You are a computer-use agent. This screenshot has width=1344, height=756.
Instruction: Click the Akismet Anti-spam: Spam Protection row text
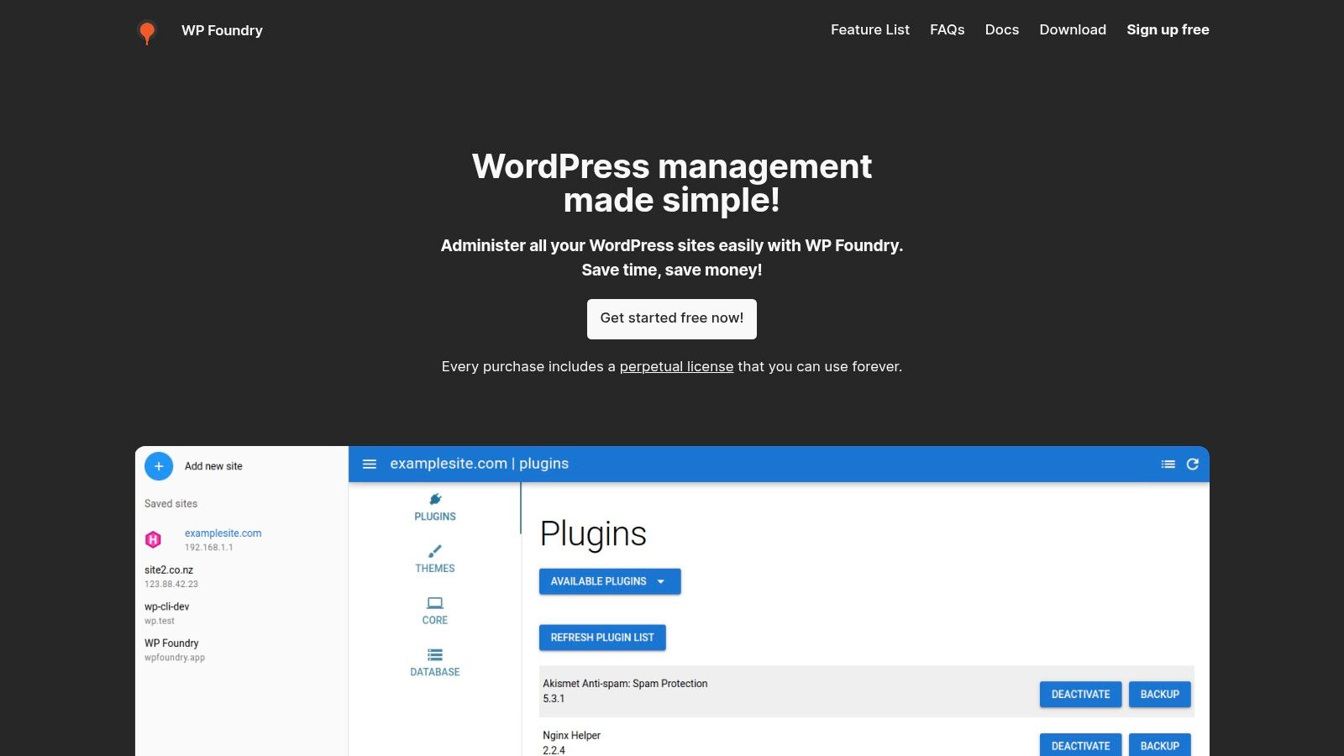point(625,684)
